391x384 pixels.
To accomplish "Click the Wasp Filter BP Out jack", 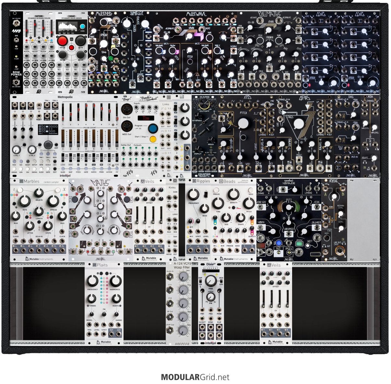I will click(170, 317).
